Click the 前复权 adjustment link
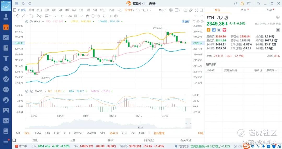The height and width of the screenshot is (149, 282). (x=186, y=22)
